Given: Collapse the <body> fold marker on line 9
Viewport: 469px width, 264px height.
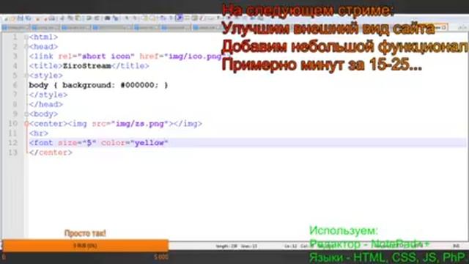Looking at the screenshot, I should 26,114.
